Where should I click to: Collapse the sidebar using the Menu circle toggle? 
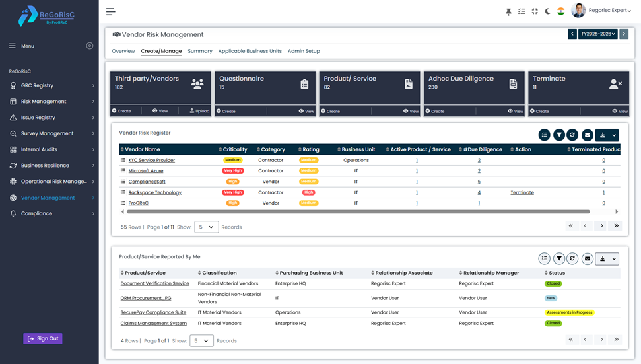tap(90, 46)
